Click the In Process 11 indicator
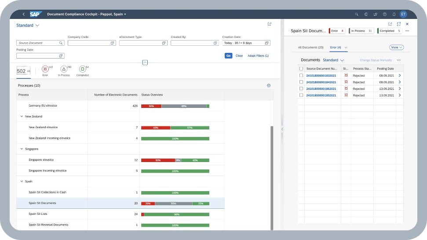 [361, 31]
